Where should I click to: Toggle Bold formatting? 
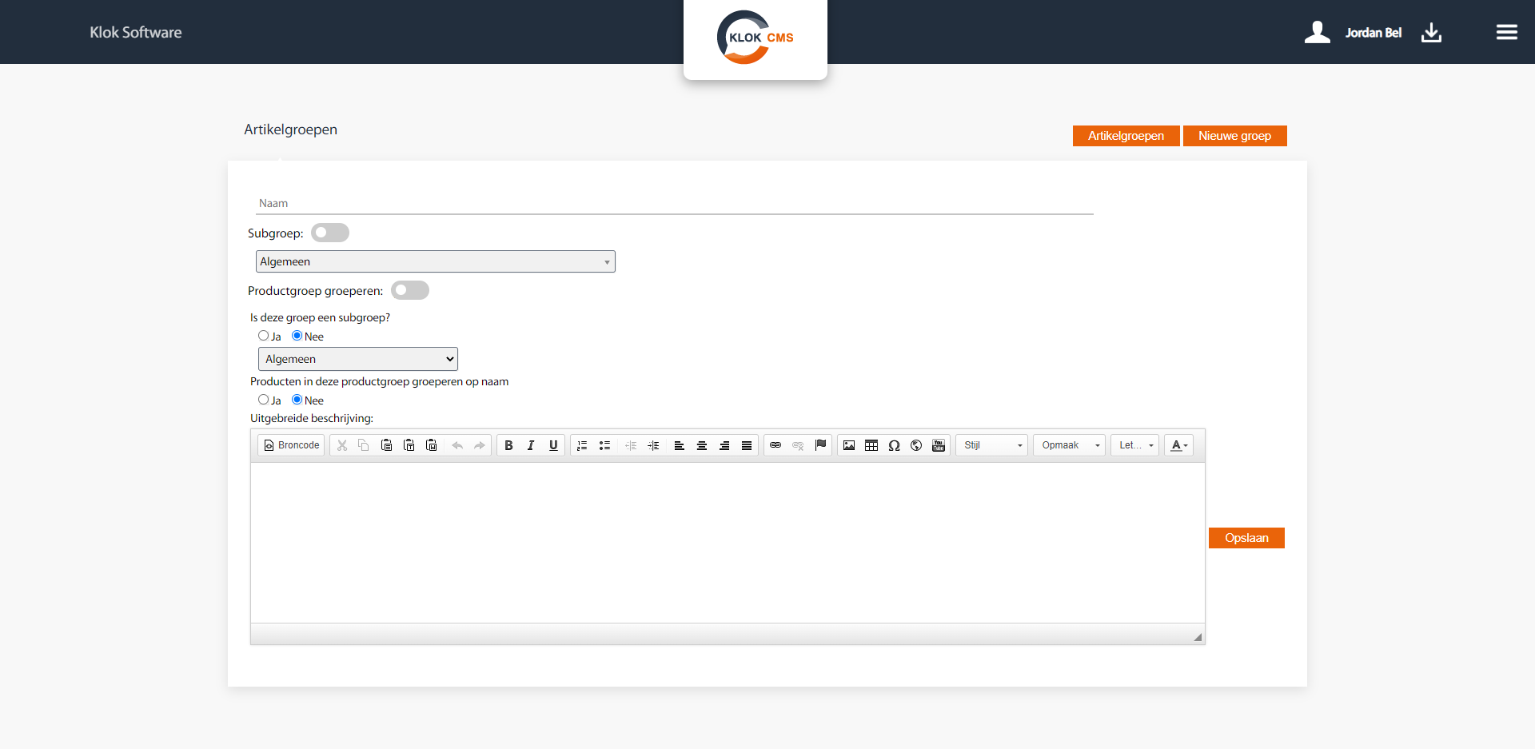508,445
